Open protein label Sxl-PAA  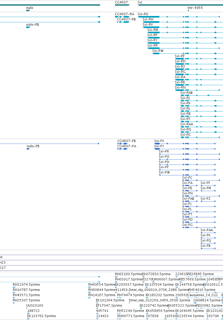207,230
